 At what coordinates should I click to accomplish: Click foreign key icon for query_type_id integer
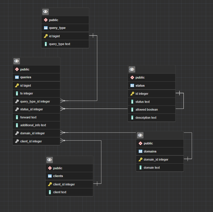tap(17, 101)
